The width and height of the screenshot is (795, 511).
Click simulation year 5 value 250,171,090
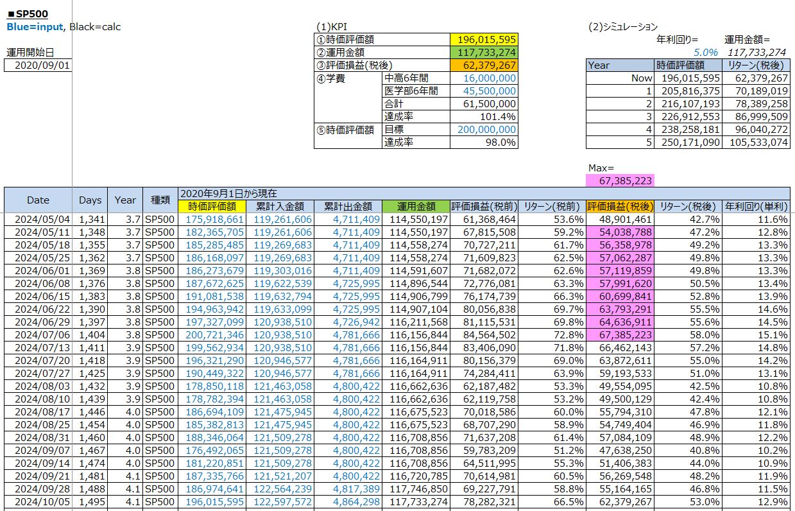coord(687,142)
